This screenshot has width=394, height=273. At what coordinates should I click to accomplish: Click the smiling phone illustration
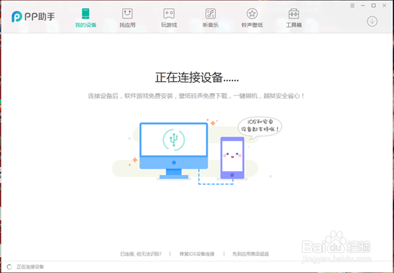232,158
